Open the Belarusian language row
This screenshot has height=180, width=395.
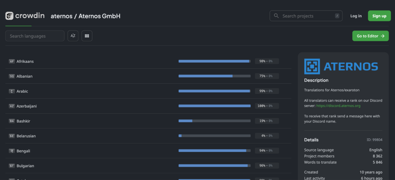[x=26, y=136]
